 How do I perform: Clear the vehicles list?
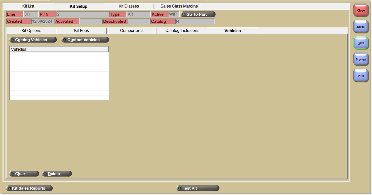(24, 174)
